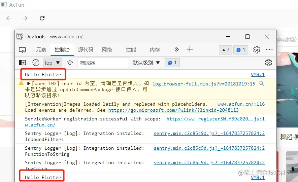This screenshot has height=182, width=298.
Task: Switch to the 性能 tab
Action: 131,50
